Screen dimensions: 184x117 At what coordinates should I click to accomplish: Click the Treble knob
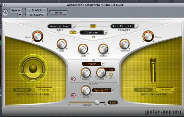(103, 49)
